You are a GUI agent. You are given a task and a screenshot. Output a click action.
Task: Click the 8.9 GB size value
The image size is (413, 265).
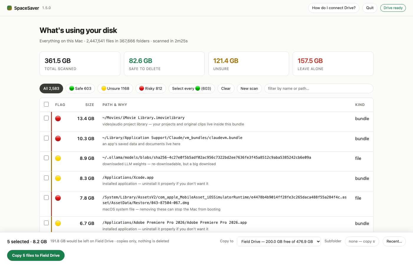[87, 158]
